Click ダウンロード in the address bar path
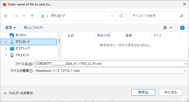The width and height of the screenshot is (189, 102). 58,16
